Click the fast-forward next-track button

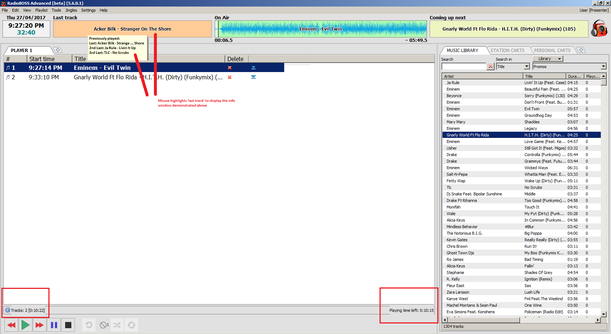[x=40, y=325]
